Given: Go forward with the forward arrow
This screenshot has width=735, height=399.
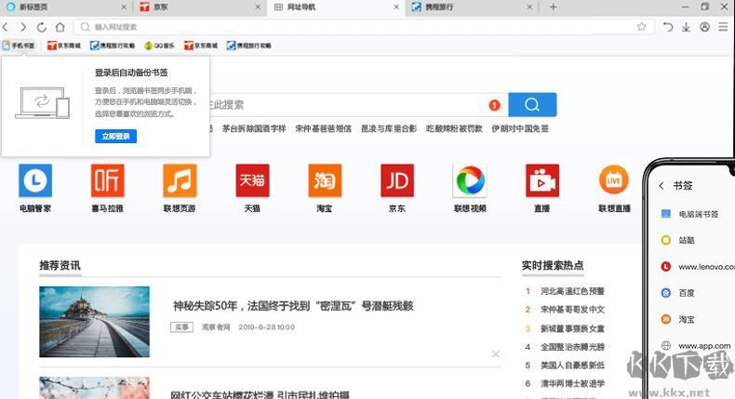Looking at the screenshot, I should tap(23, 27).
